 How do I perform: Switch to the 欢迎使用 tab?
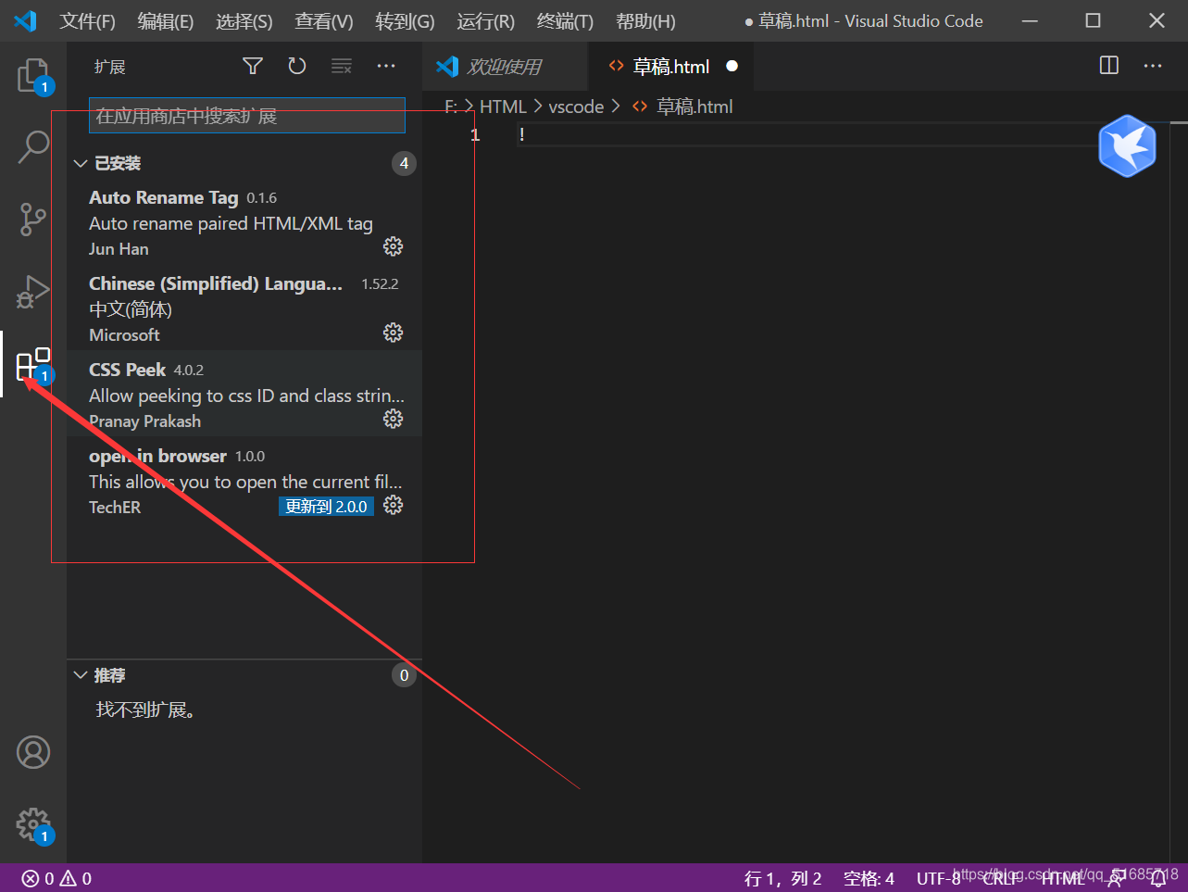(506, 66)
